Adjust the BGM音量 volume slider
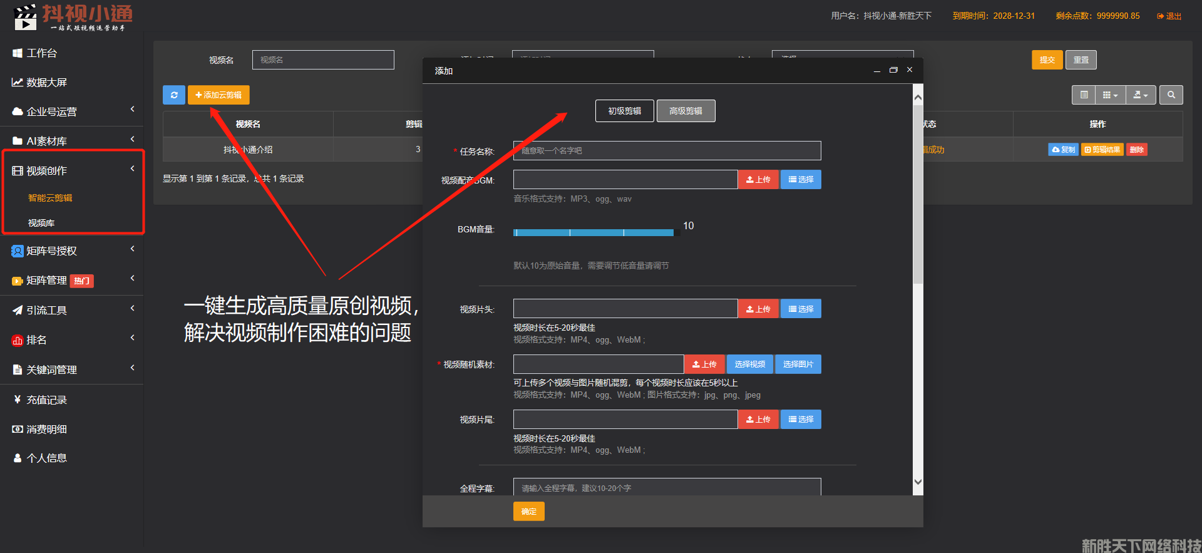Viewport: 1202px width, 553px height. coord(593,233)
